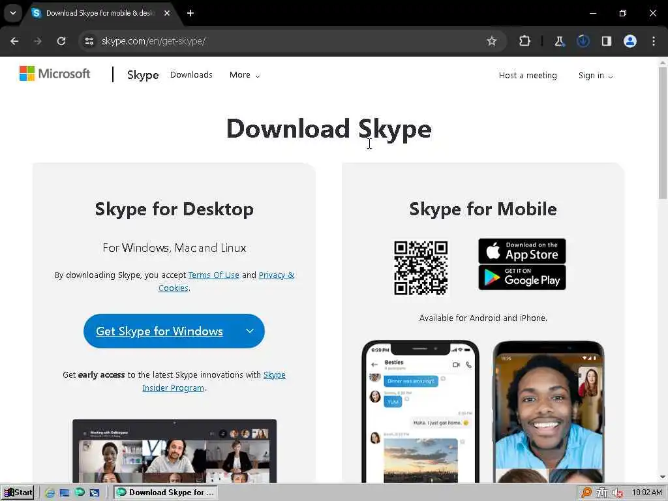Click the taskbar clock 10:02 AM
This screenshot has height=501, width=668.
click(646, 493)
